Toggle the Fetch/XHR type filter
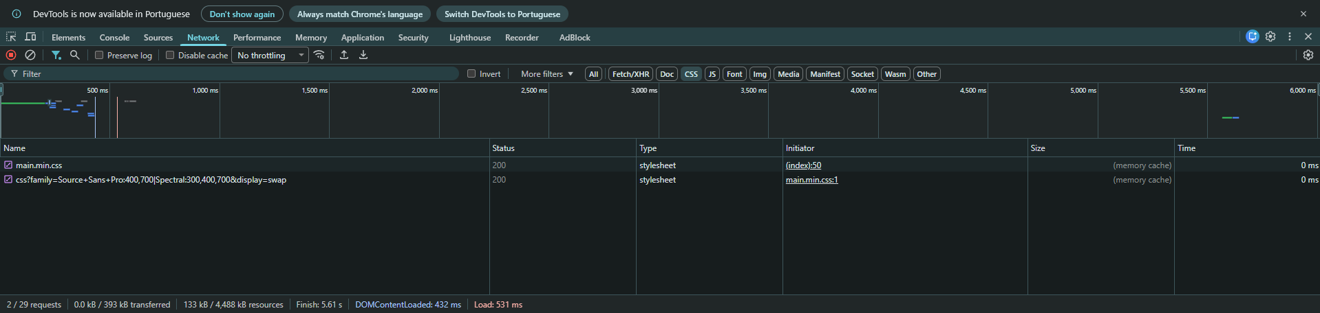 [x=631, y=74]
